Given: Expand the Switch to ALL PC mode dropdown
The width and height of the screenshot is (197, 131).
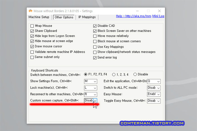Looking at the screenshot, I should pos(154,88).
